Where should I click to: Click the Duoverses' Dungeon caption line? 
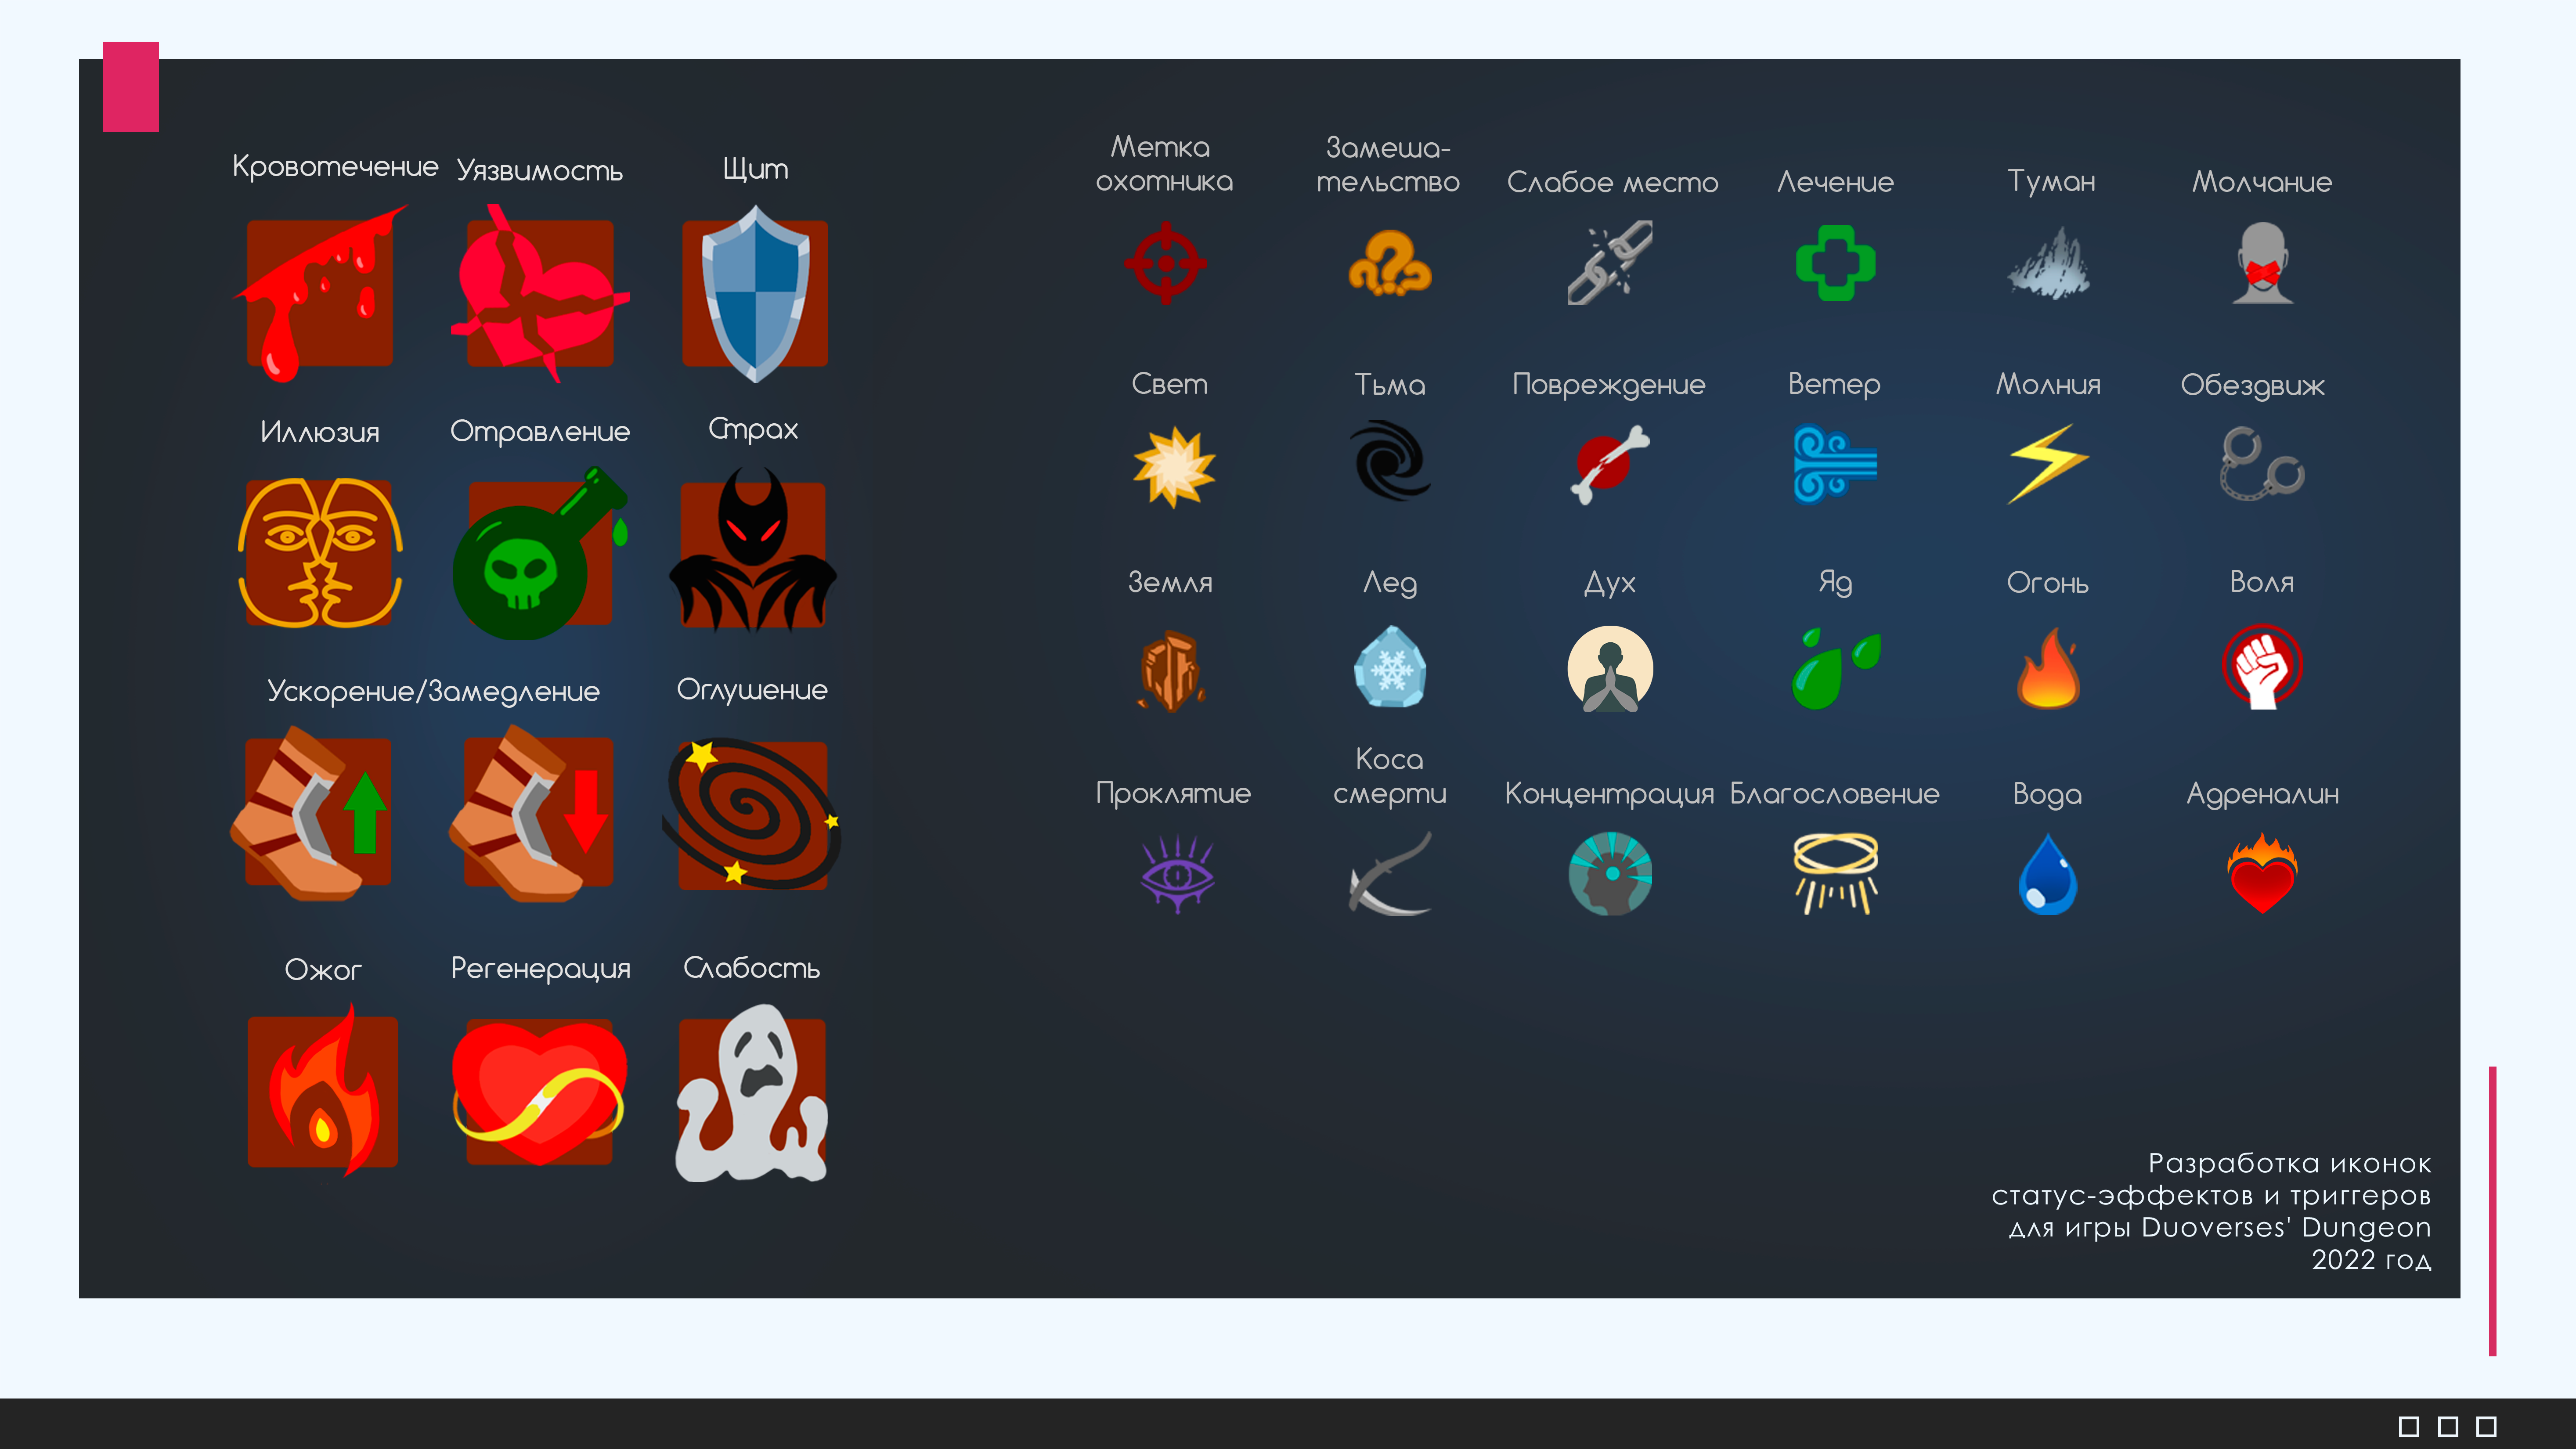(2220, 1228)
